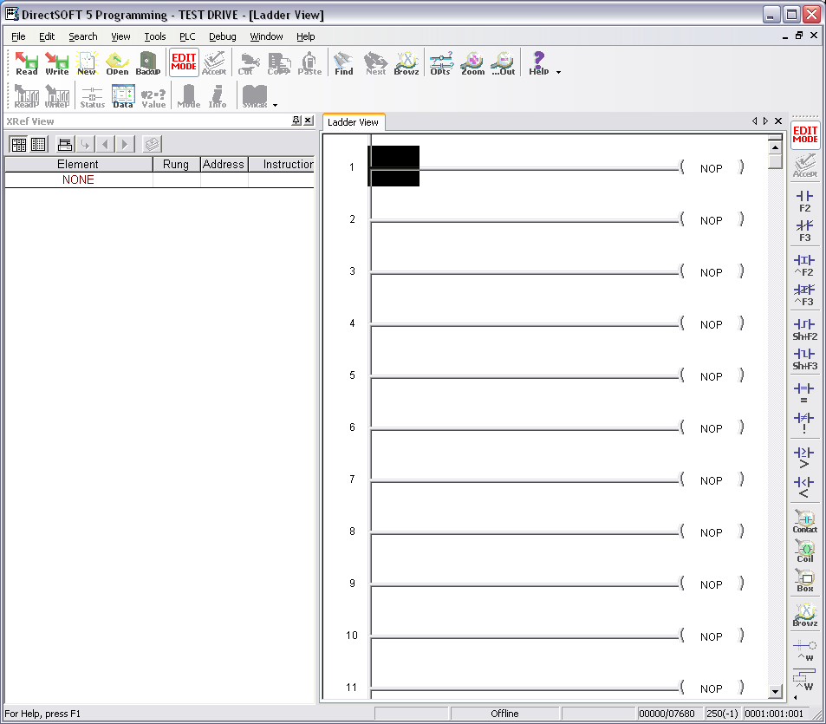Click the XRef print icon
Image resolution: width=826 pixels, height=724 pixels.
coord(65,144)
